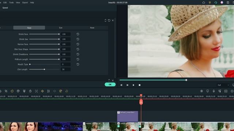234x131 pixels.
Task: Collapse the lower panel with the caret arrow
Action: [109, 80]
